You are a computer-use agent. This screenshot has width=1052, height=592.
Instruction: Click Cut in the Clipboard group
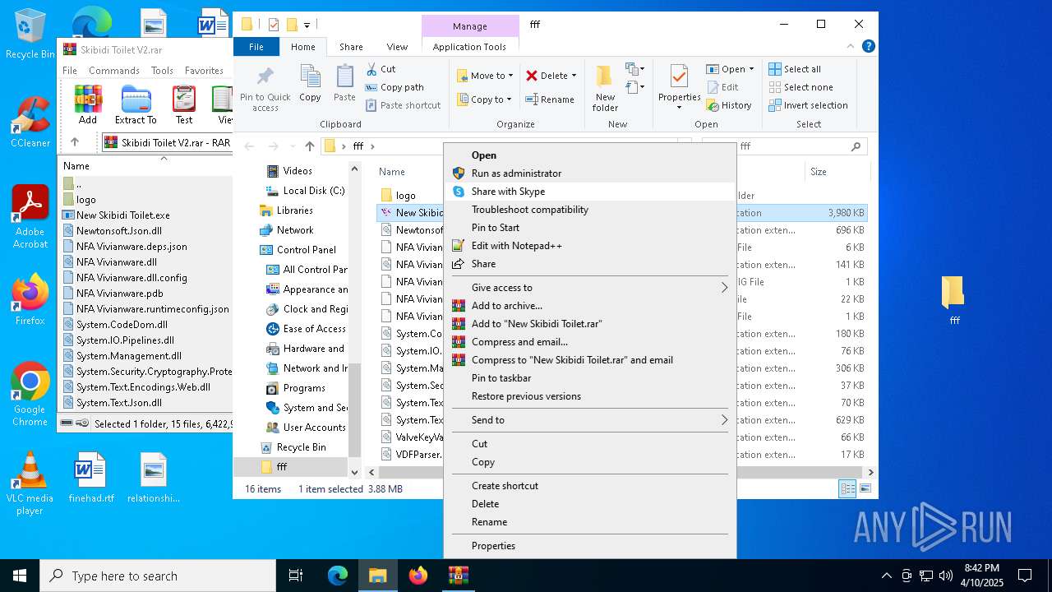[x=381, y=69]
